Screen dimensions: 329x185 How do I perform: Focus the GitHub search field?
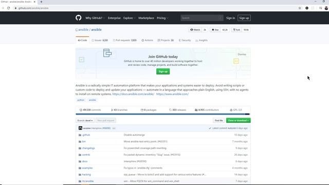coord(202,18)
